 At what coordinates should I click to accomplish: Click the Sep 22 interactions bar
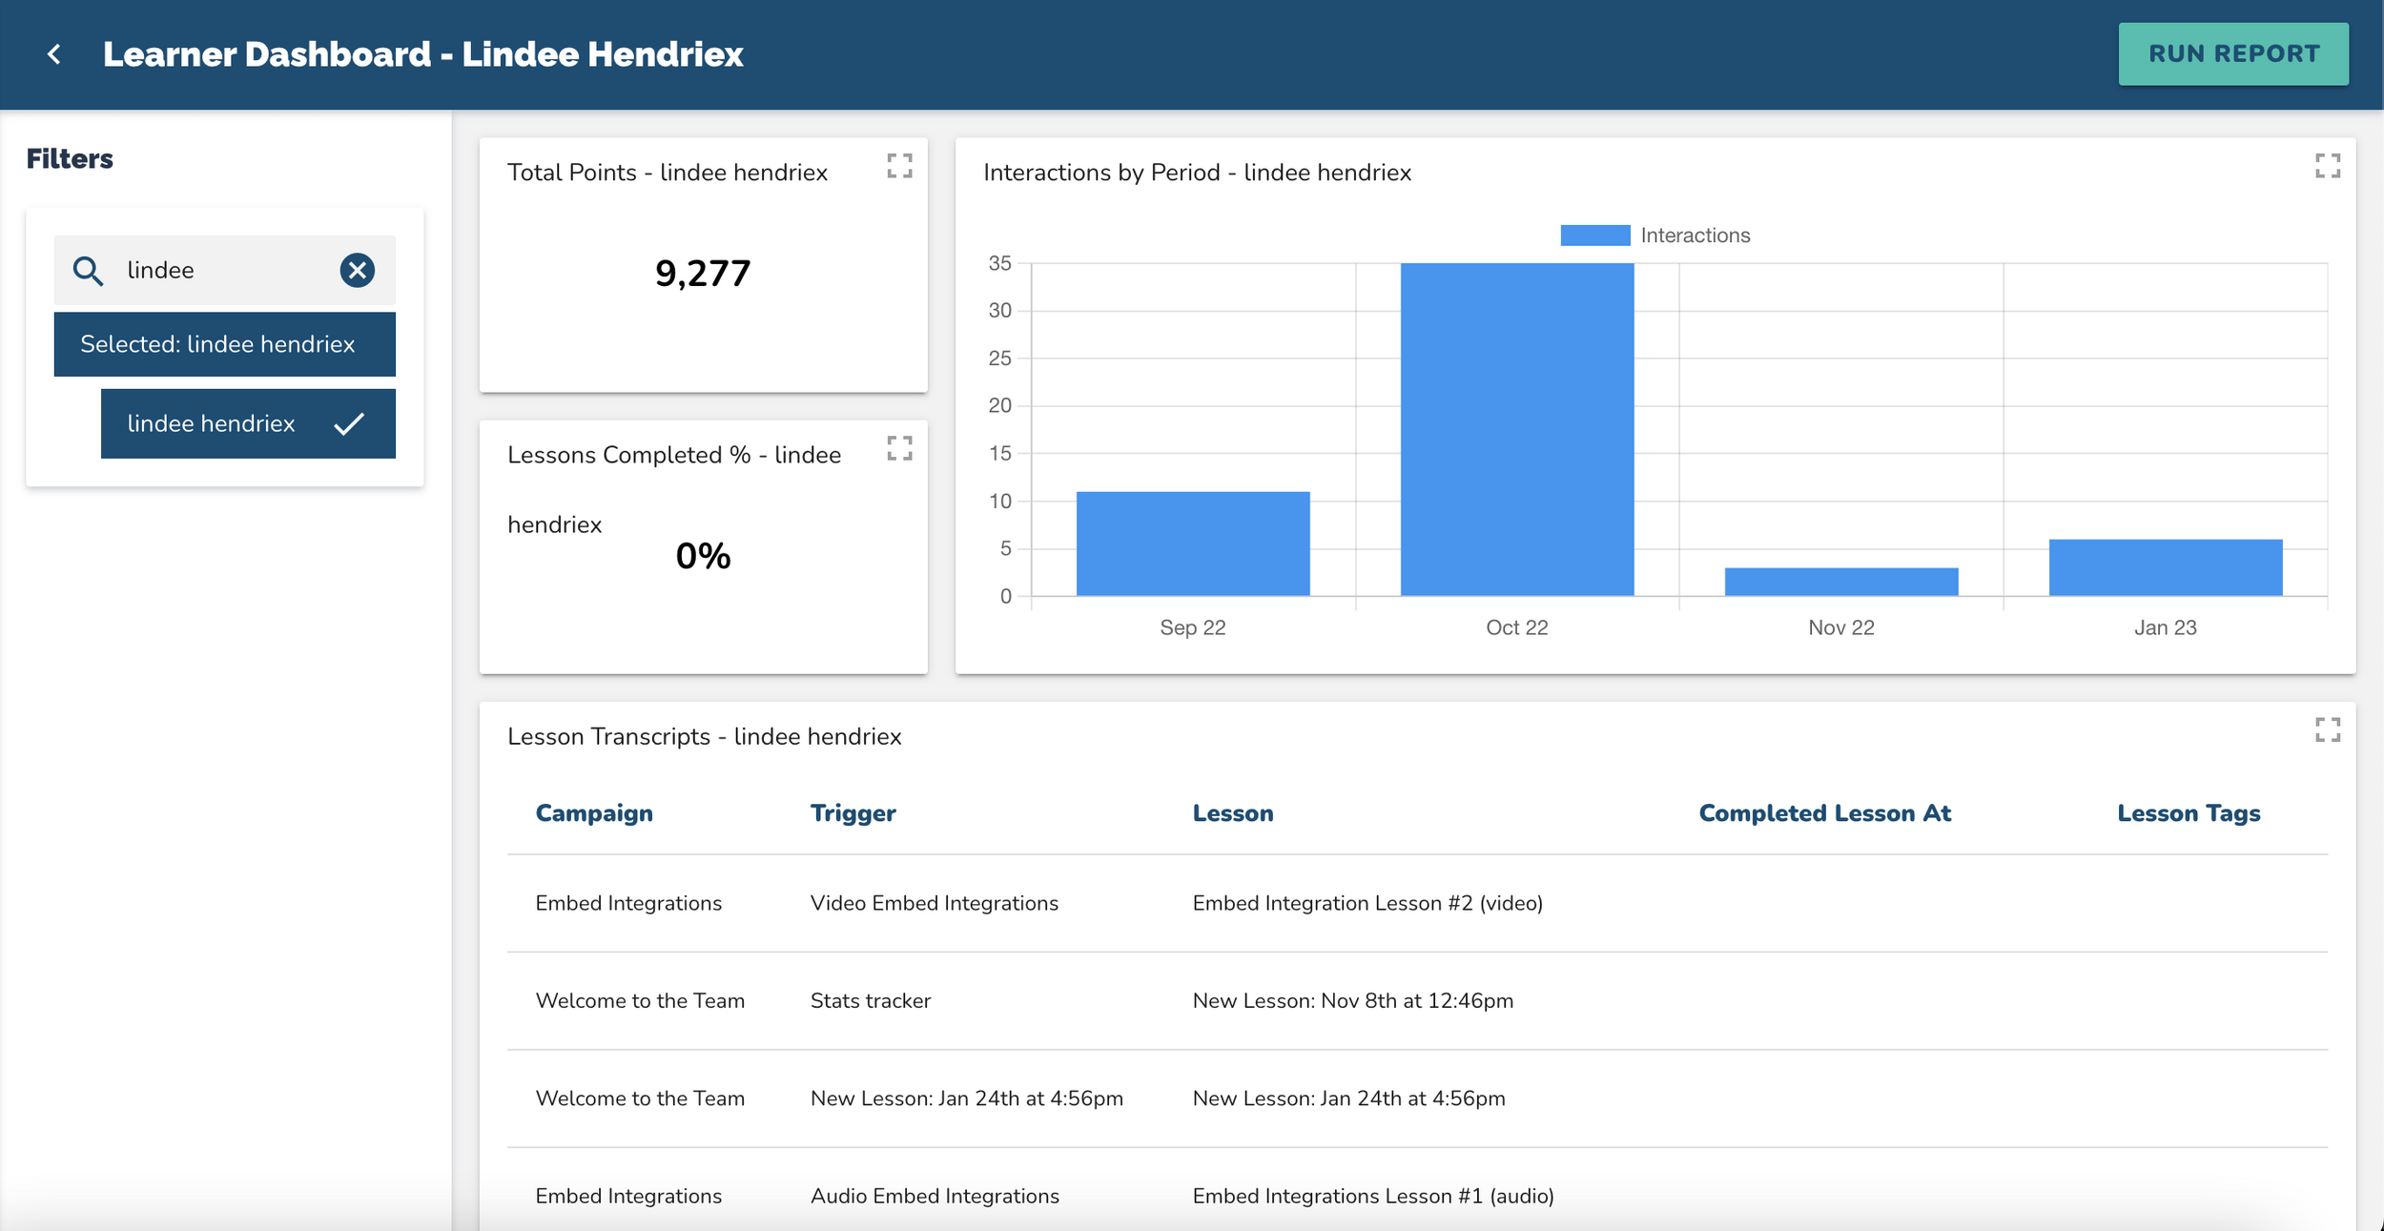point(1192,544)
